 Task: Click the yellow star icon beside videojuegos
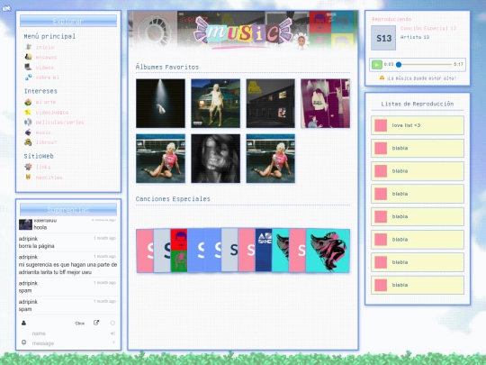(28, 112)
